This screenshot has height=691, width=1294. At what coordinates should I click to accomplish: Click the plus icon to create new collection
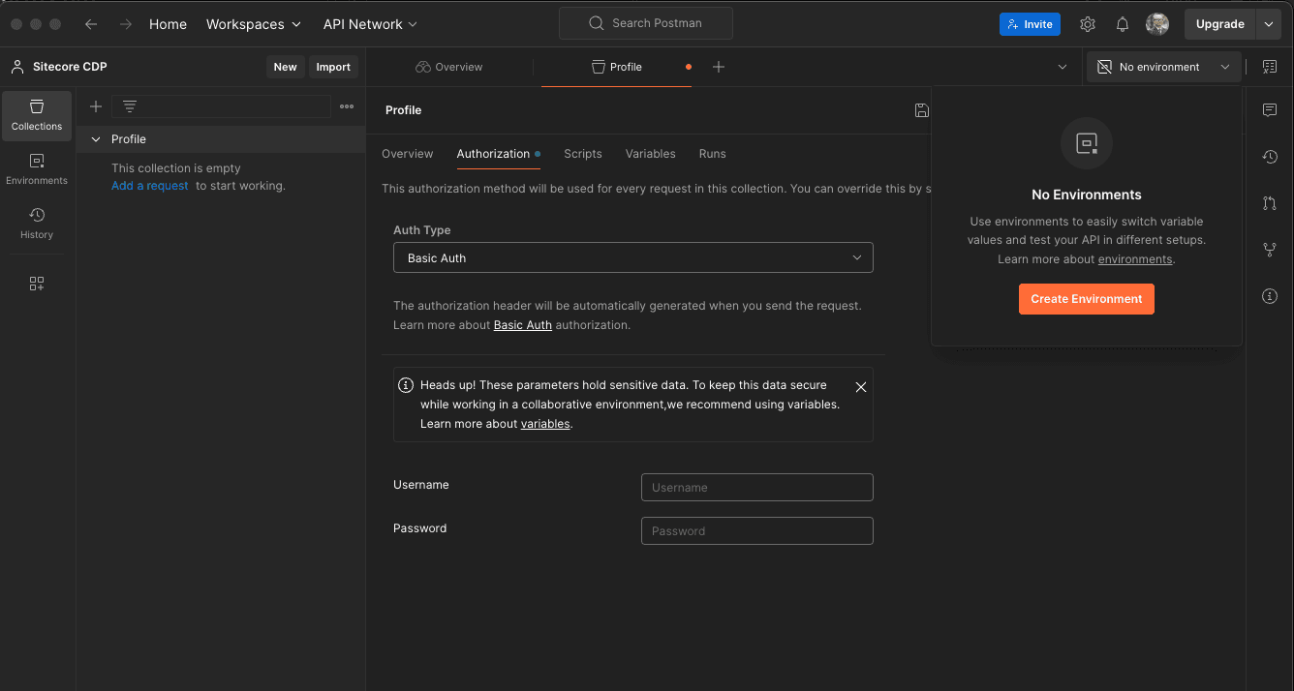pyautogui.click(x=96, y=106)
